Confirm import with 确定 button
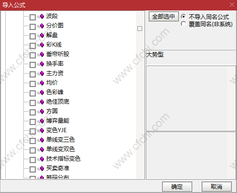 [x=177, y=187]
